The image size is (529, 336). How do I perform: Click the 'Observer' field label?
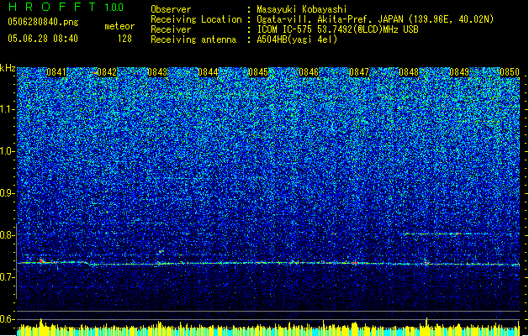coord(171,9)
